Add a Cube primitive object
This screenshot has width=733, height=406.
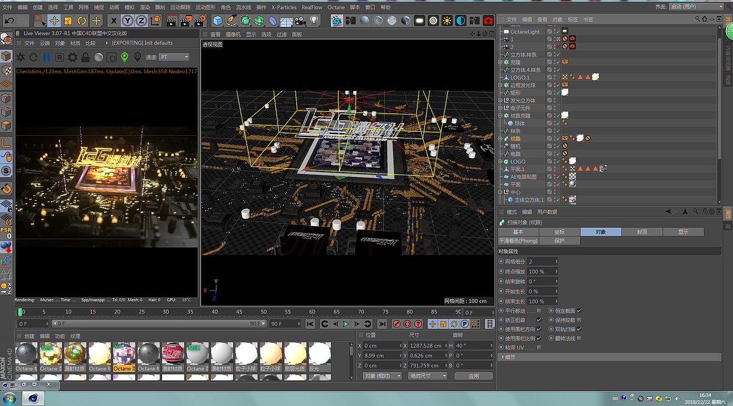pos(218,21)
